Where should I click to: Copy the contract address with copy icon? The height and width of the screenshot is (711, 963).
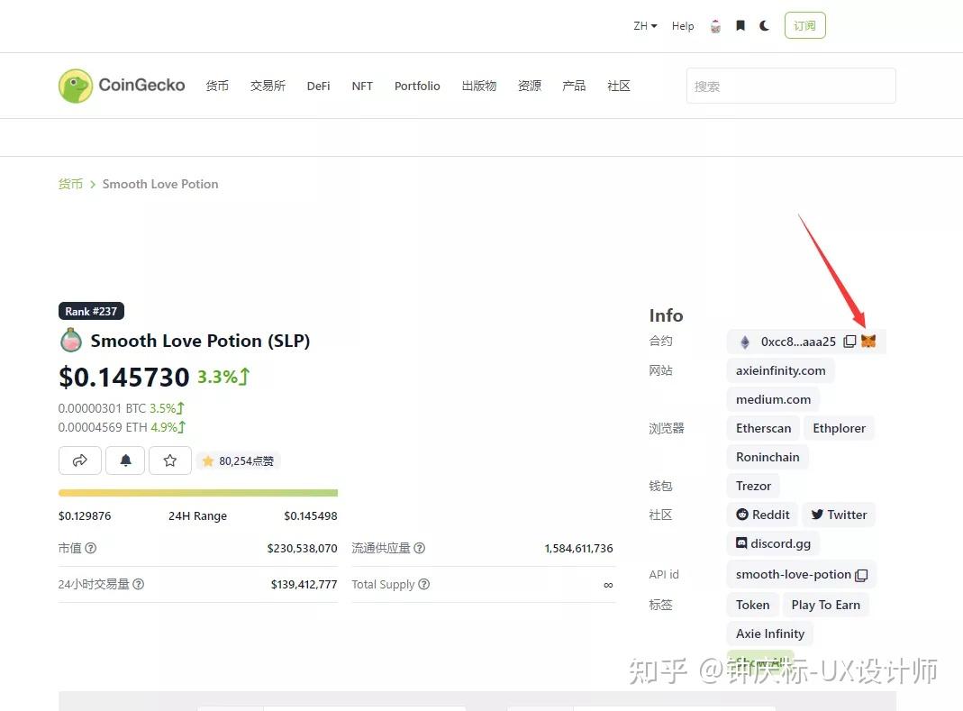[x=849, y=342]
